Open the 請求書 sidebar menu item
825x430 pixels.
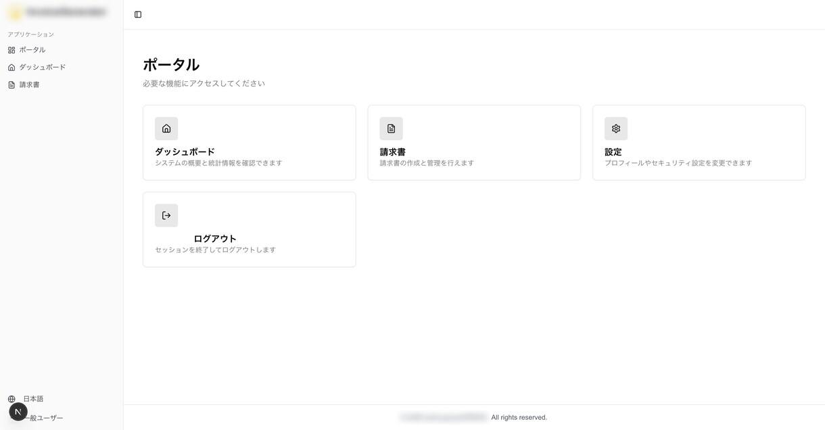point(62,85)
